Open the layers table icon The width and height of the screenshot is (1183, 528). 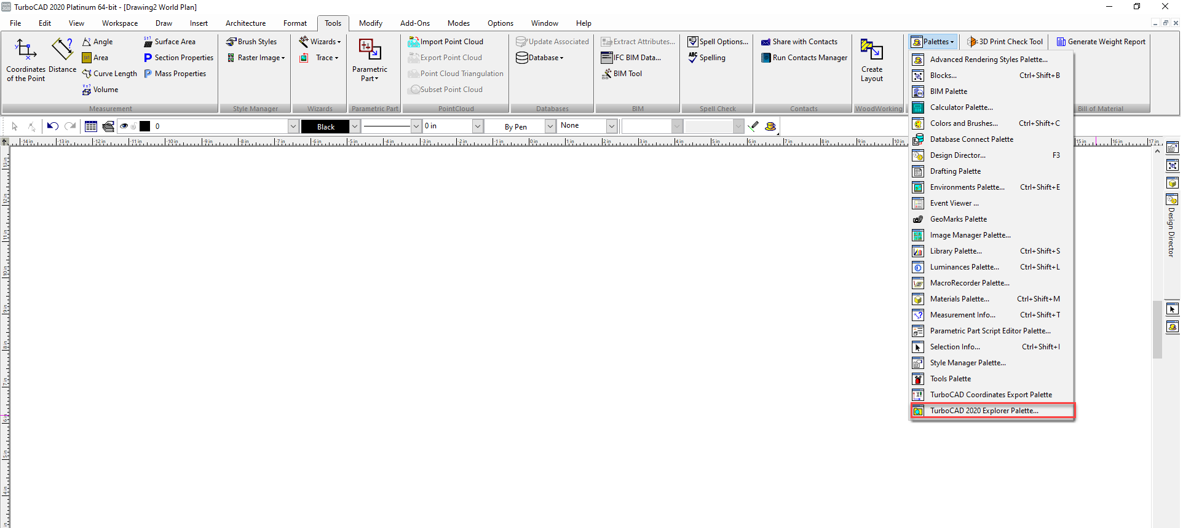tap(91, 126)
